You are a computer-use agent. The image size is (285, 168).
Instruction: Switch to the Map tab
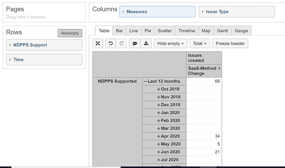pos(206,31)
